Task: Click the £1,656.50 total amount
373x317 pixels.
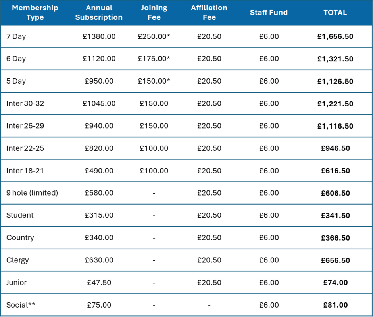Action: click(x=335, y=36)
